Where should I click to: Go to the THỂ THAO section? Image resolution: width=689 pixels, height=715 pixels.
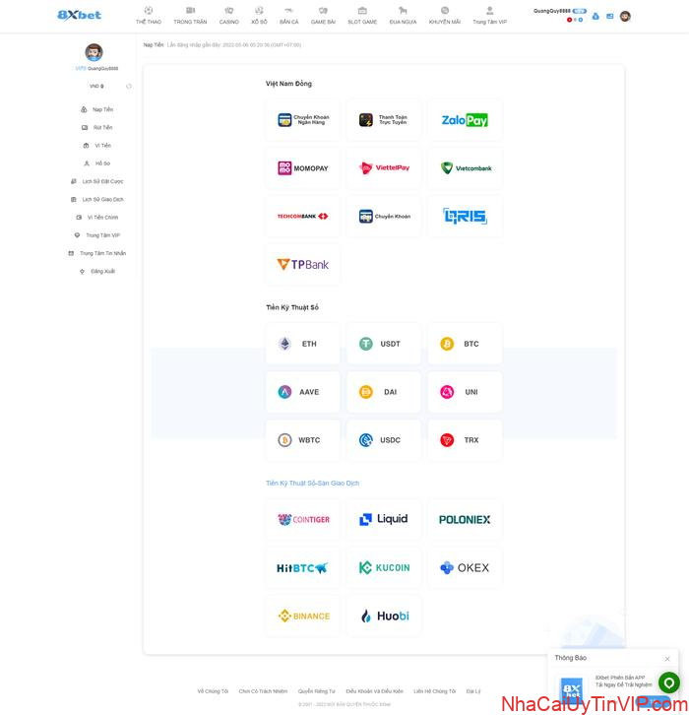pos(149,16)
